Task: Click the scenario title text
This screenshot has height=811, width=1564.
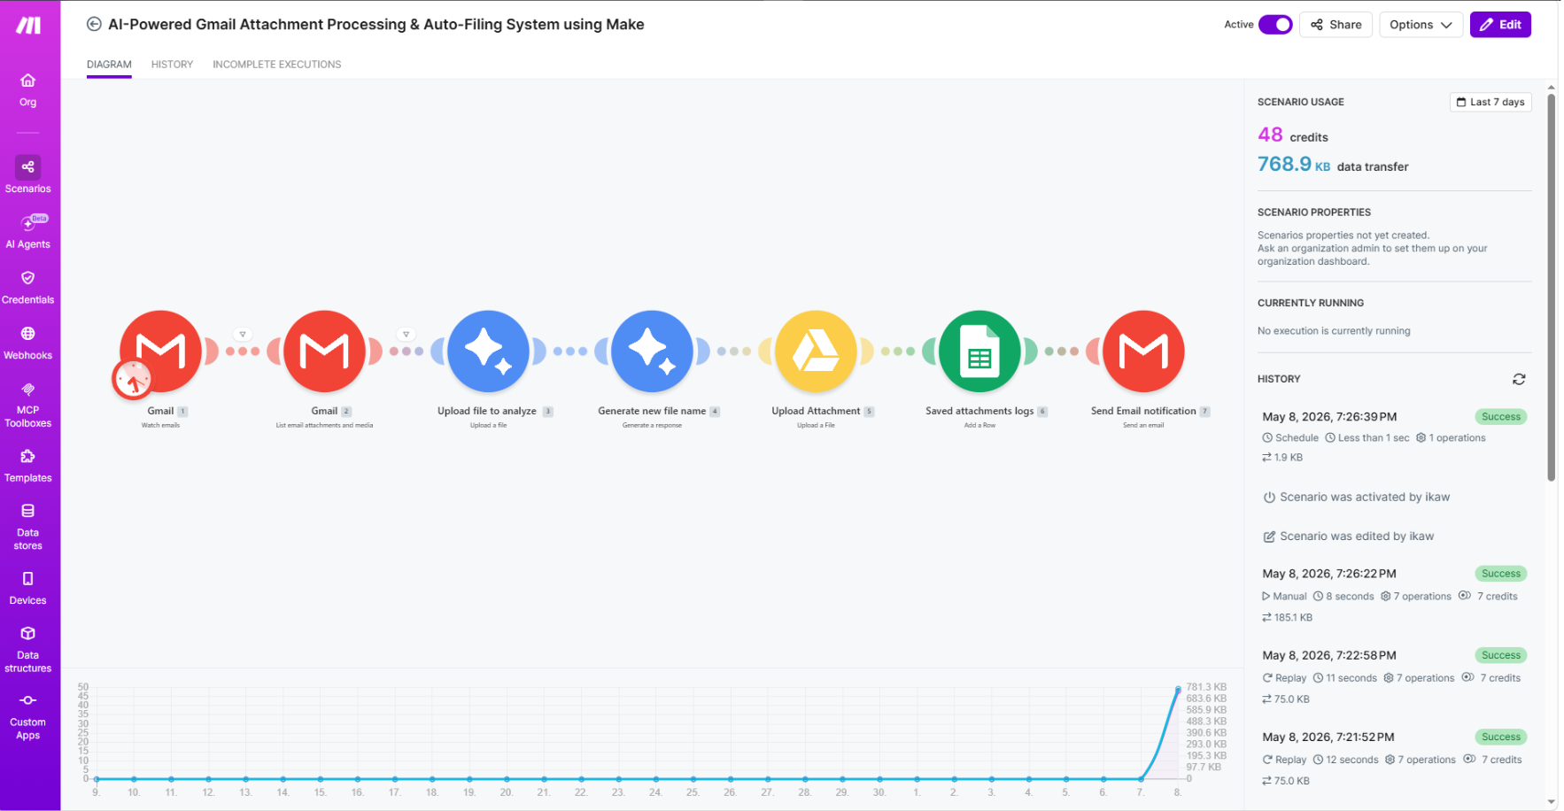Action: click(376, 25)
